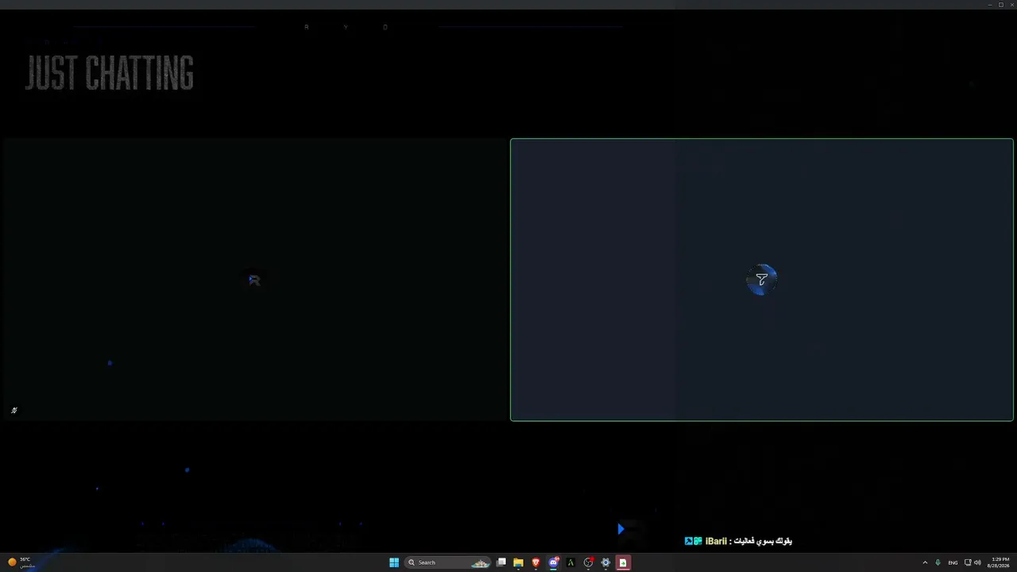Screen dimensions: 1017x572
Task: Click the JUST CHATTING title text
Action: pos(110,73)
